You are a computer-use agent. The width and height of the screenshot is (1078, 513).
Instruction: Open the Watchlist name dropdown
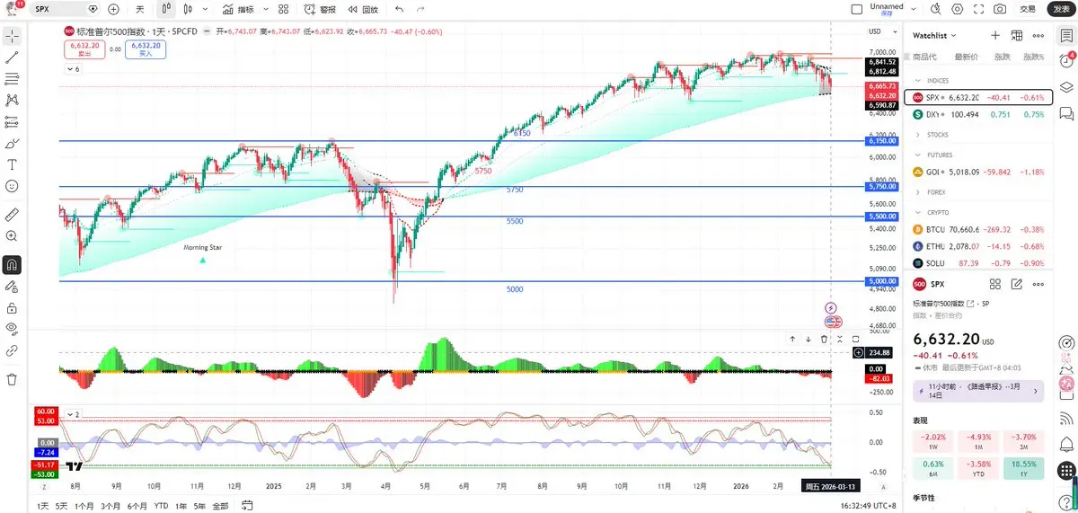coord(934,35)
